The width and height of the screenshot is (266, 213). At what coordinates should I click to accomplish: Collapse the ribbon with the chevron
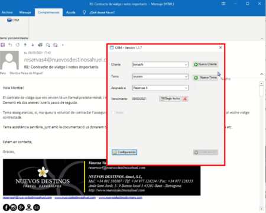click(x=262, y=38)
